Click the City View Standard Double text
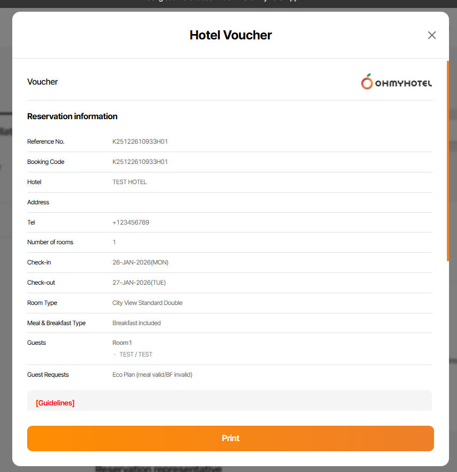The width and height of the screenshot is (457, 472). coord(147,303)
